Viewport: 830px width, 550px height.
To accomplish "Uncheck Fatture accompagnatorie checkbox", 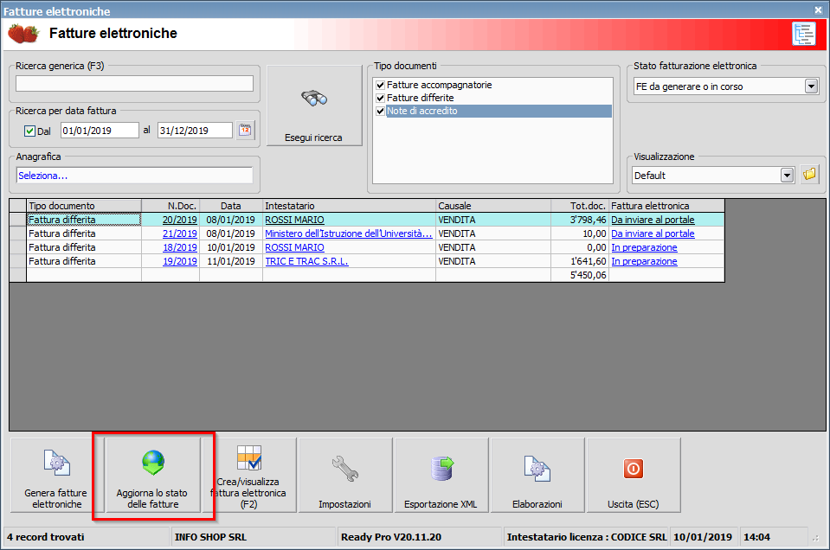I will coord(380,85).
